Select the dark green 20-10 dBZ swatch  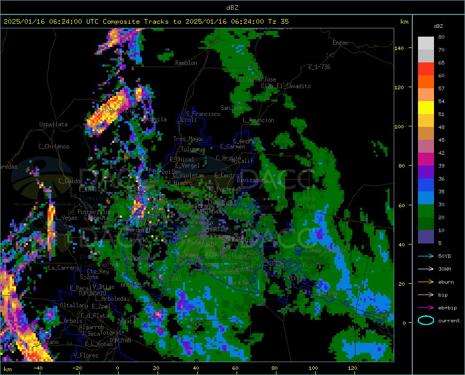point(426,224)
